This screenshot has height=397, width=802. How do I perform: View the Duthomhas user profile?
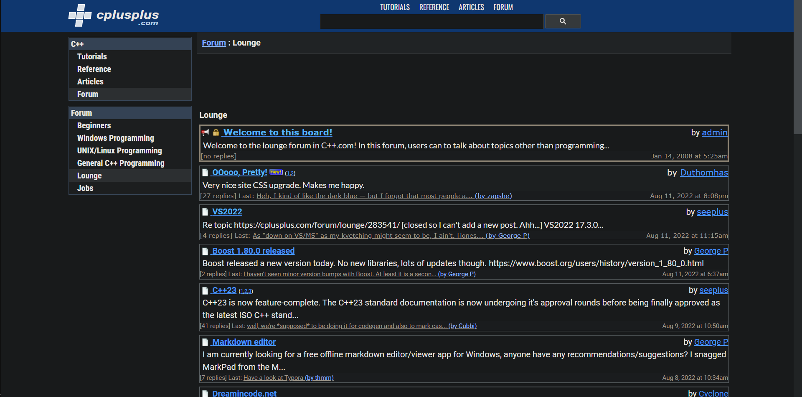tap(704, 173)
